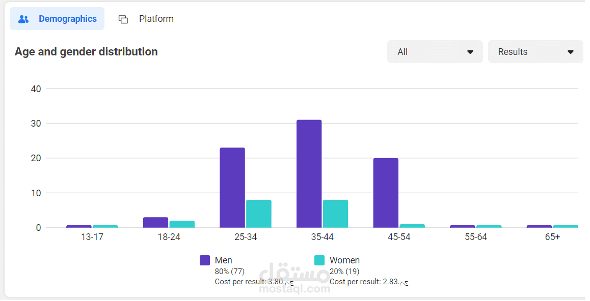
Task: Open the Results metric dropdown
Action: click(x=535, y=52)
